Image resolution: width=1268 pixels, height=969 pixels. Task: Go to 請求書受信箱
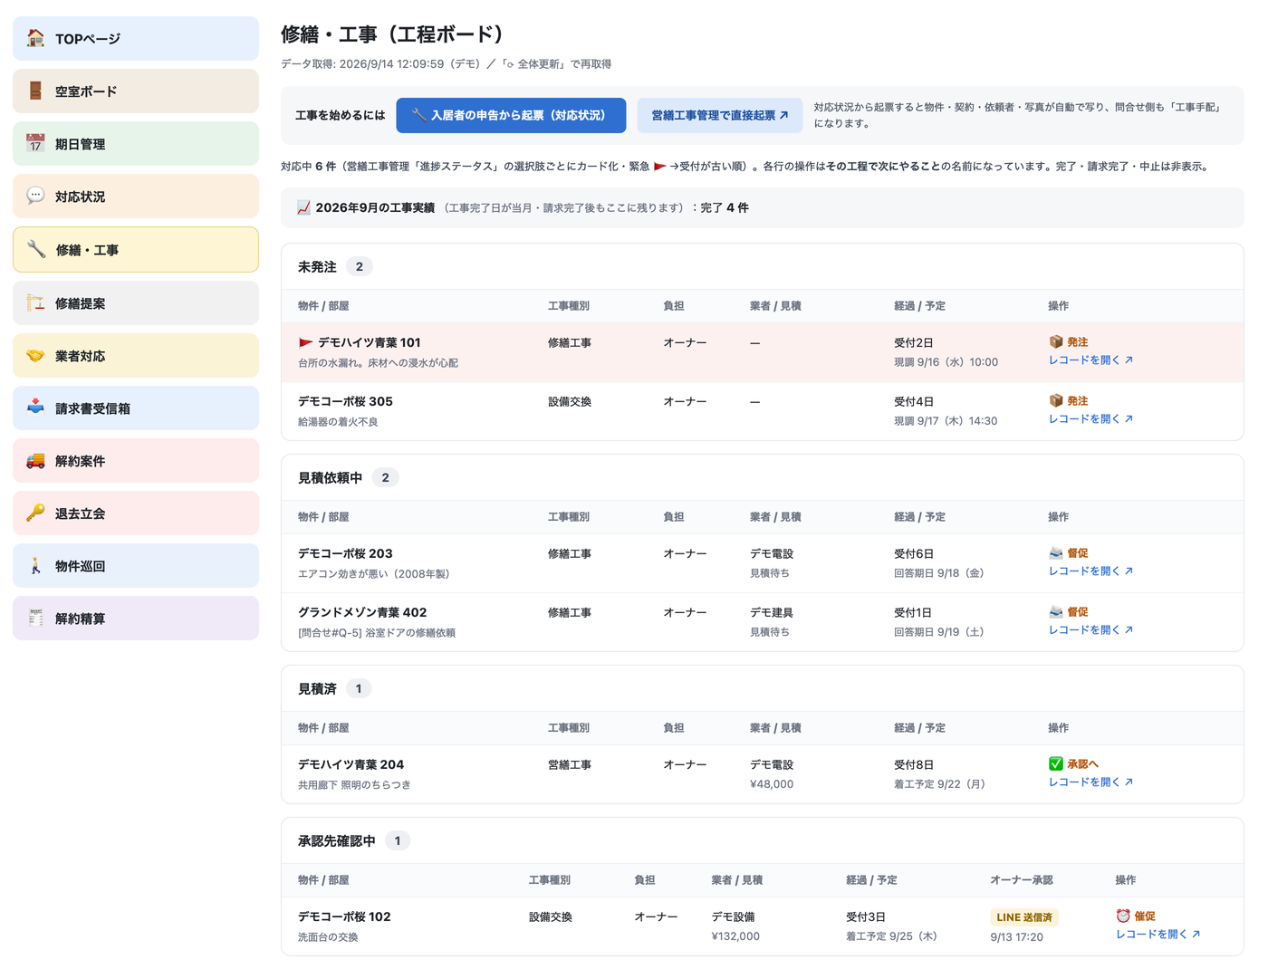136,408
